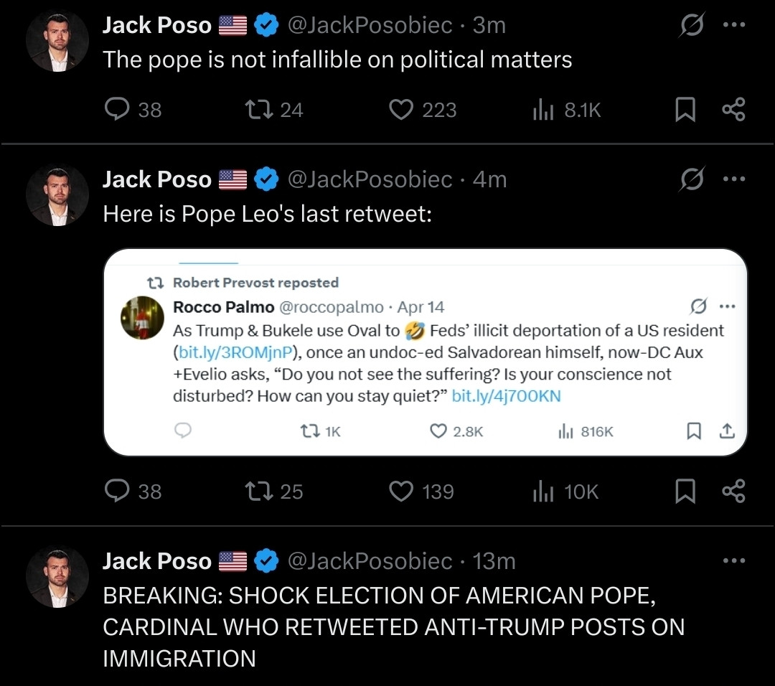Viewport: 775px width, 686px height.
Task: Bookmark the Pope Leo retweet post
Action: [685, 491]
